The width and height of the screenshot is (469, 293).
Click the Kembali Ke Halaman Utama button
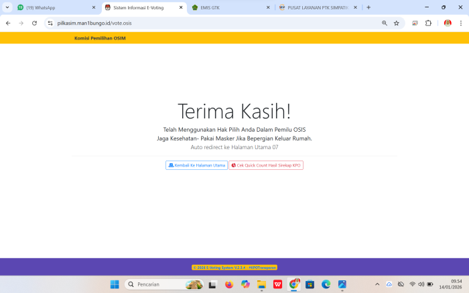(x=196, y=165)
